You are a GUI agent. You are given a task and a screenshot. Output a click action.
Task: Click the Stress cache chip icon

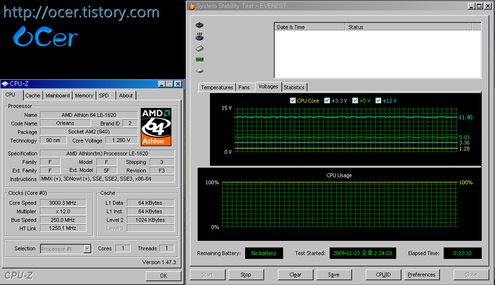(x=200, y=48)
